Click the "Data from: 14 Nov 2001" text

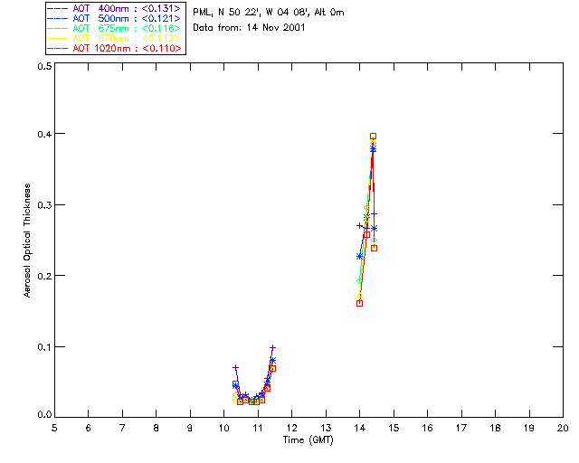click(249, 28)
